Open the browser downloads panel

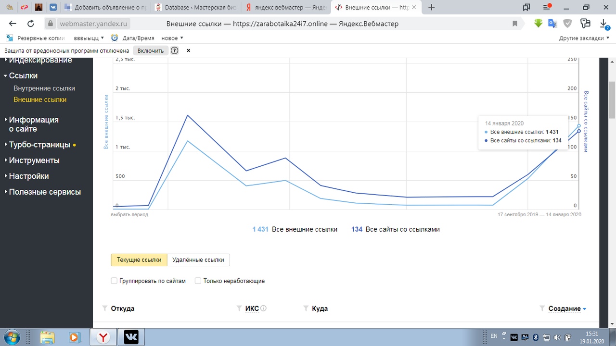tap(603, 23)
